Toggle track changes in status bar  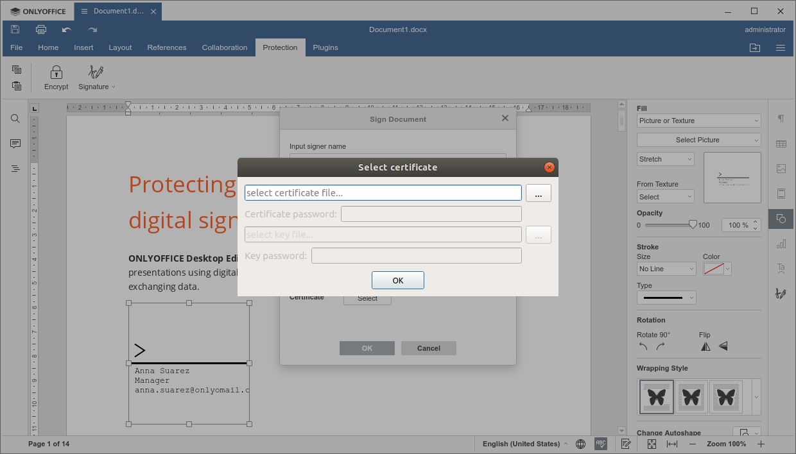pos(626,444)
